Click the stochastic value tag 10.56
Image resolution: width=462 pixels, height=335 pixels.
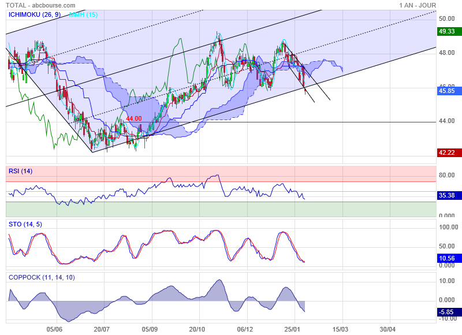point(448,258)
